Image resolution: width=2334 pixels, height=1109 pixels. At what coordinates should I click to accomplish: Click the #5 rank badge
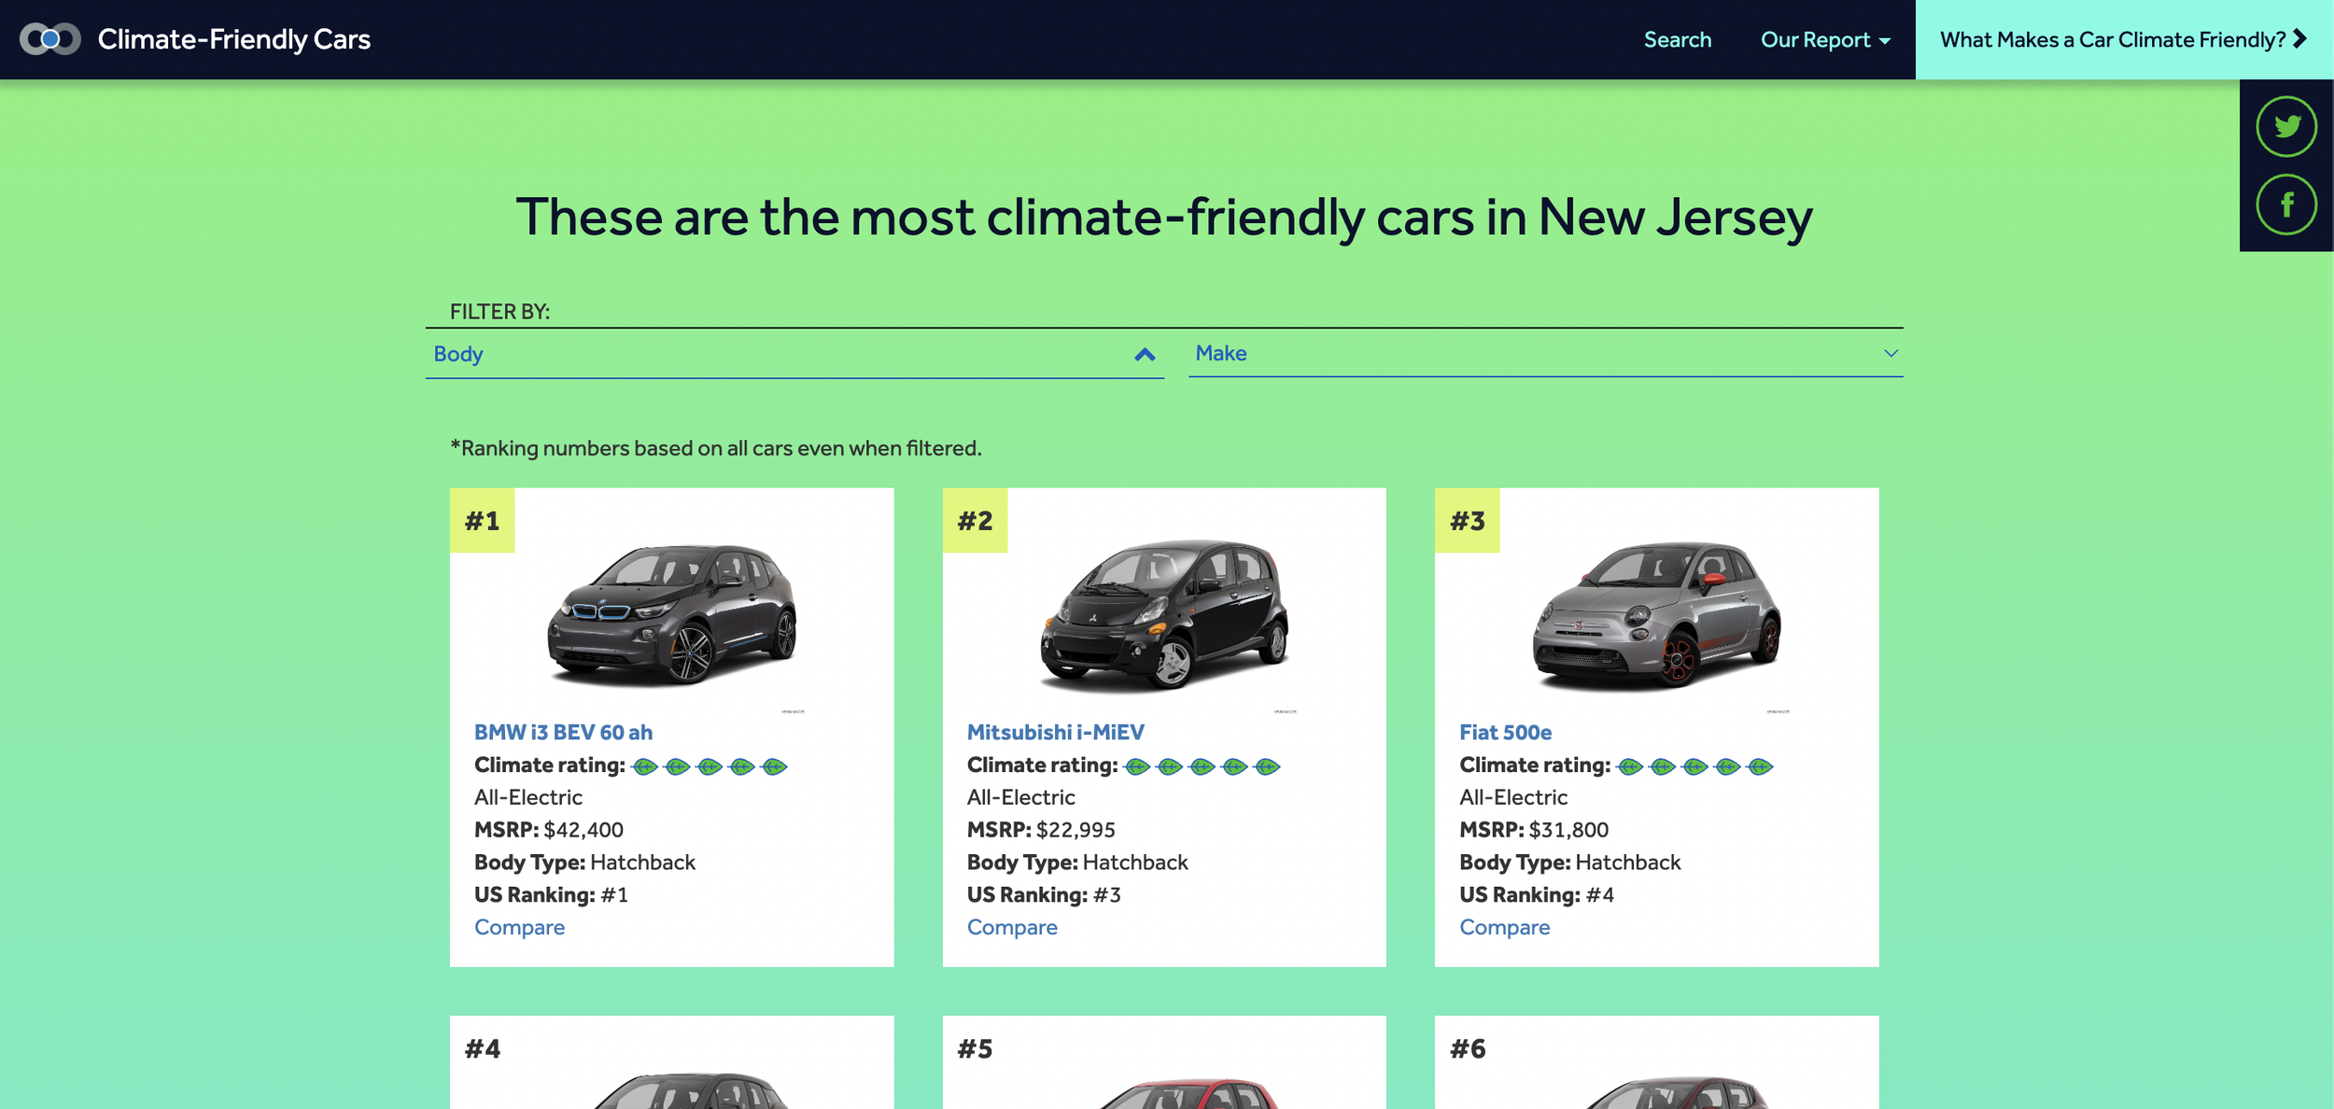click(x=975, y=1048)
